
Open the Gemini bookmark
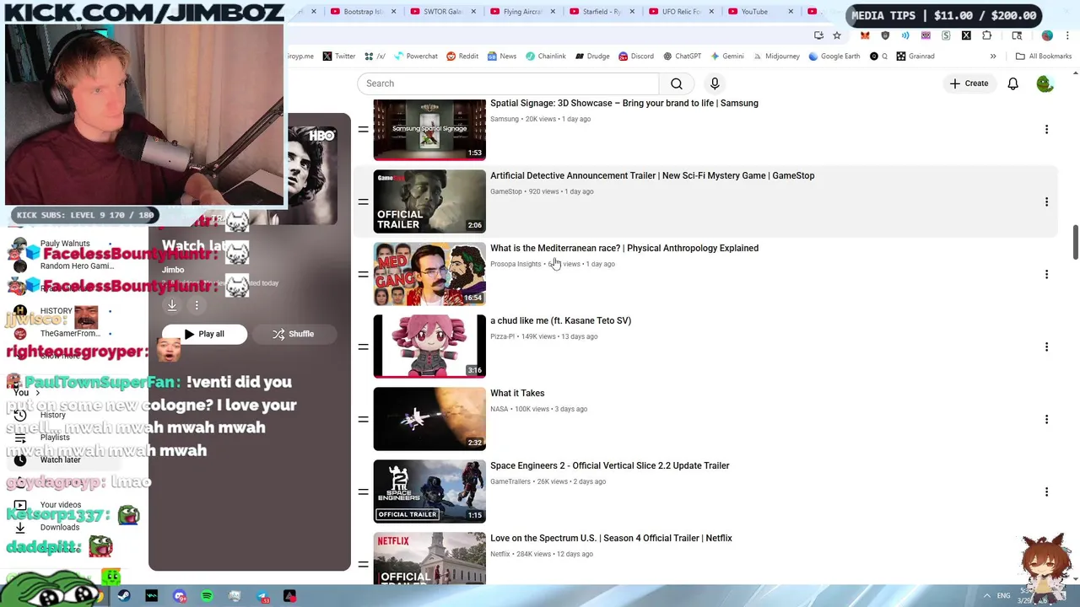pos(727,56)
